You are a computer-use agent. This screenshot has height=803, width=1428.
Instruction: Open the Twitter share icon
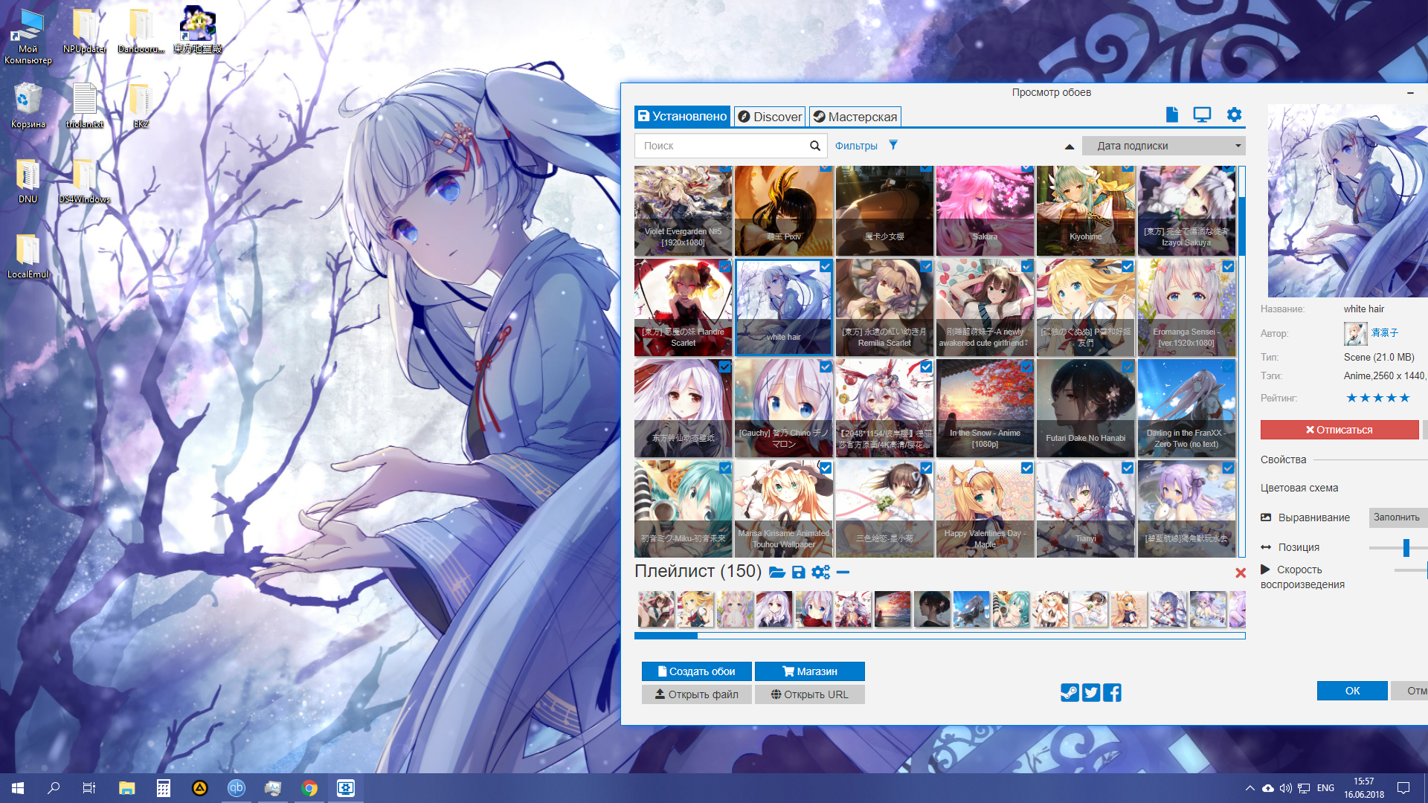(x=1090, y=693)
